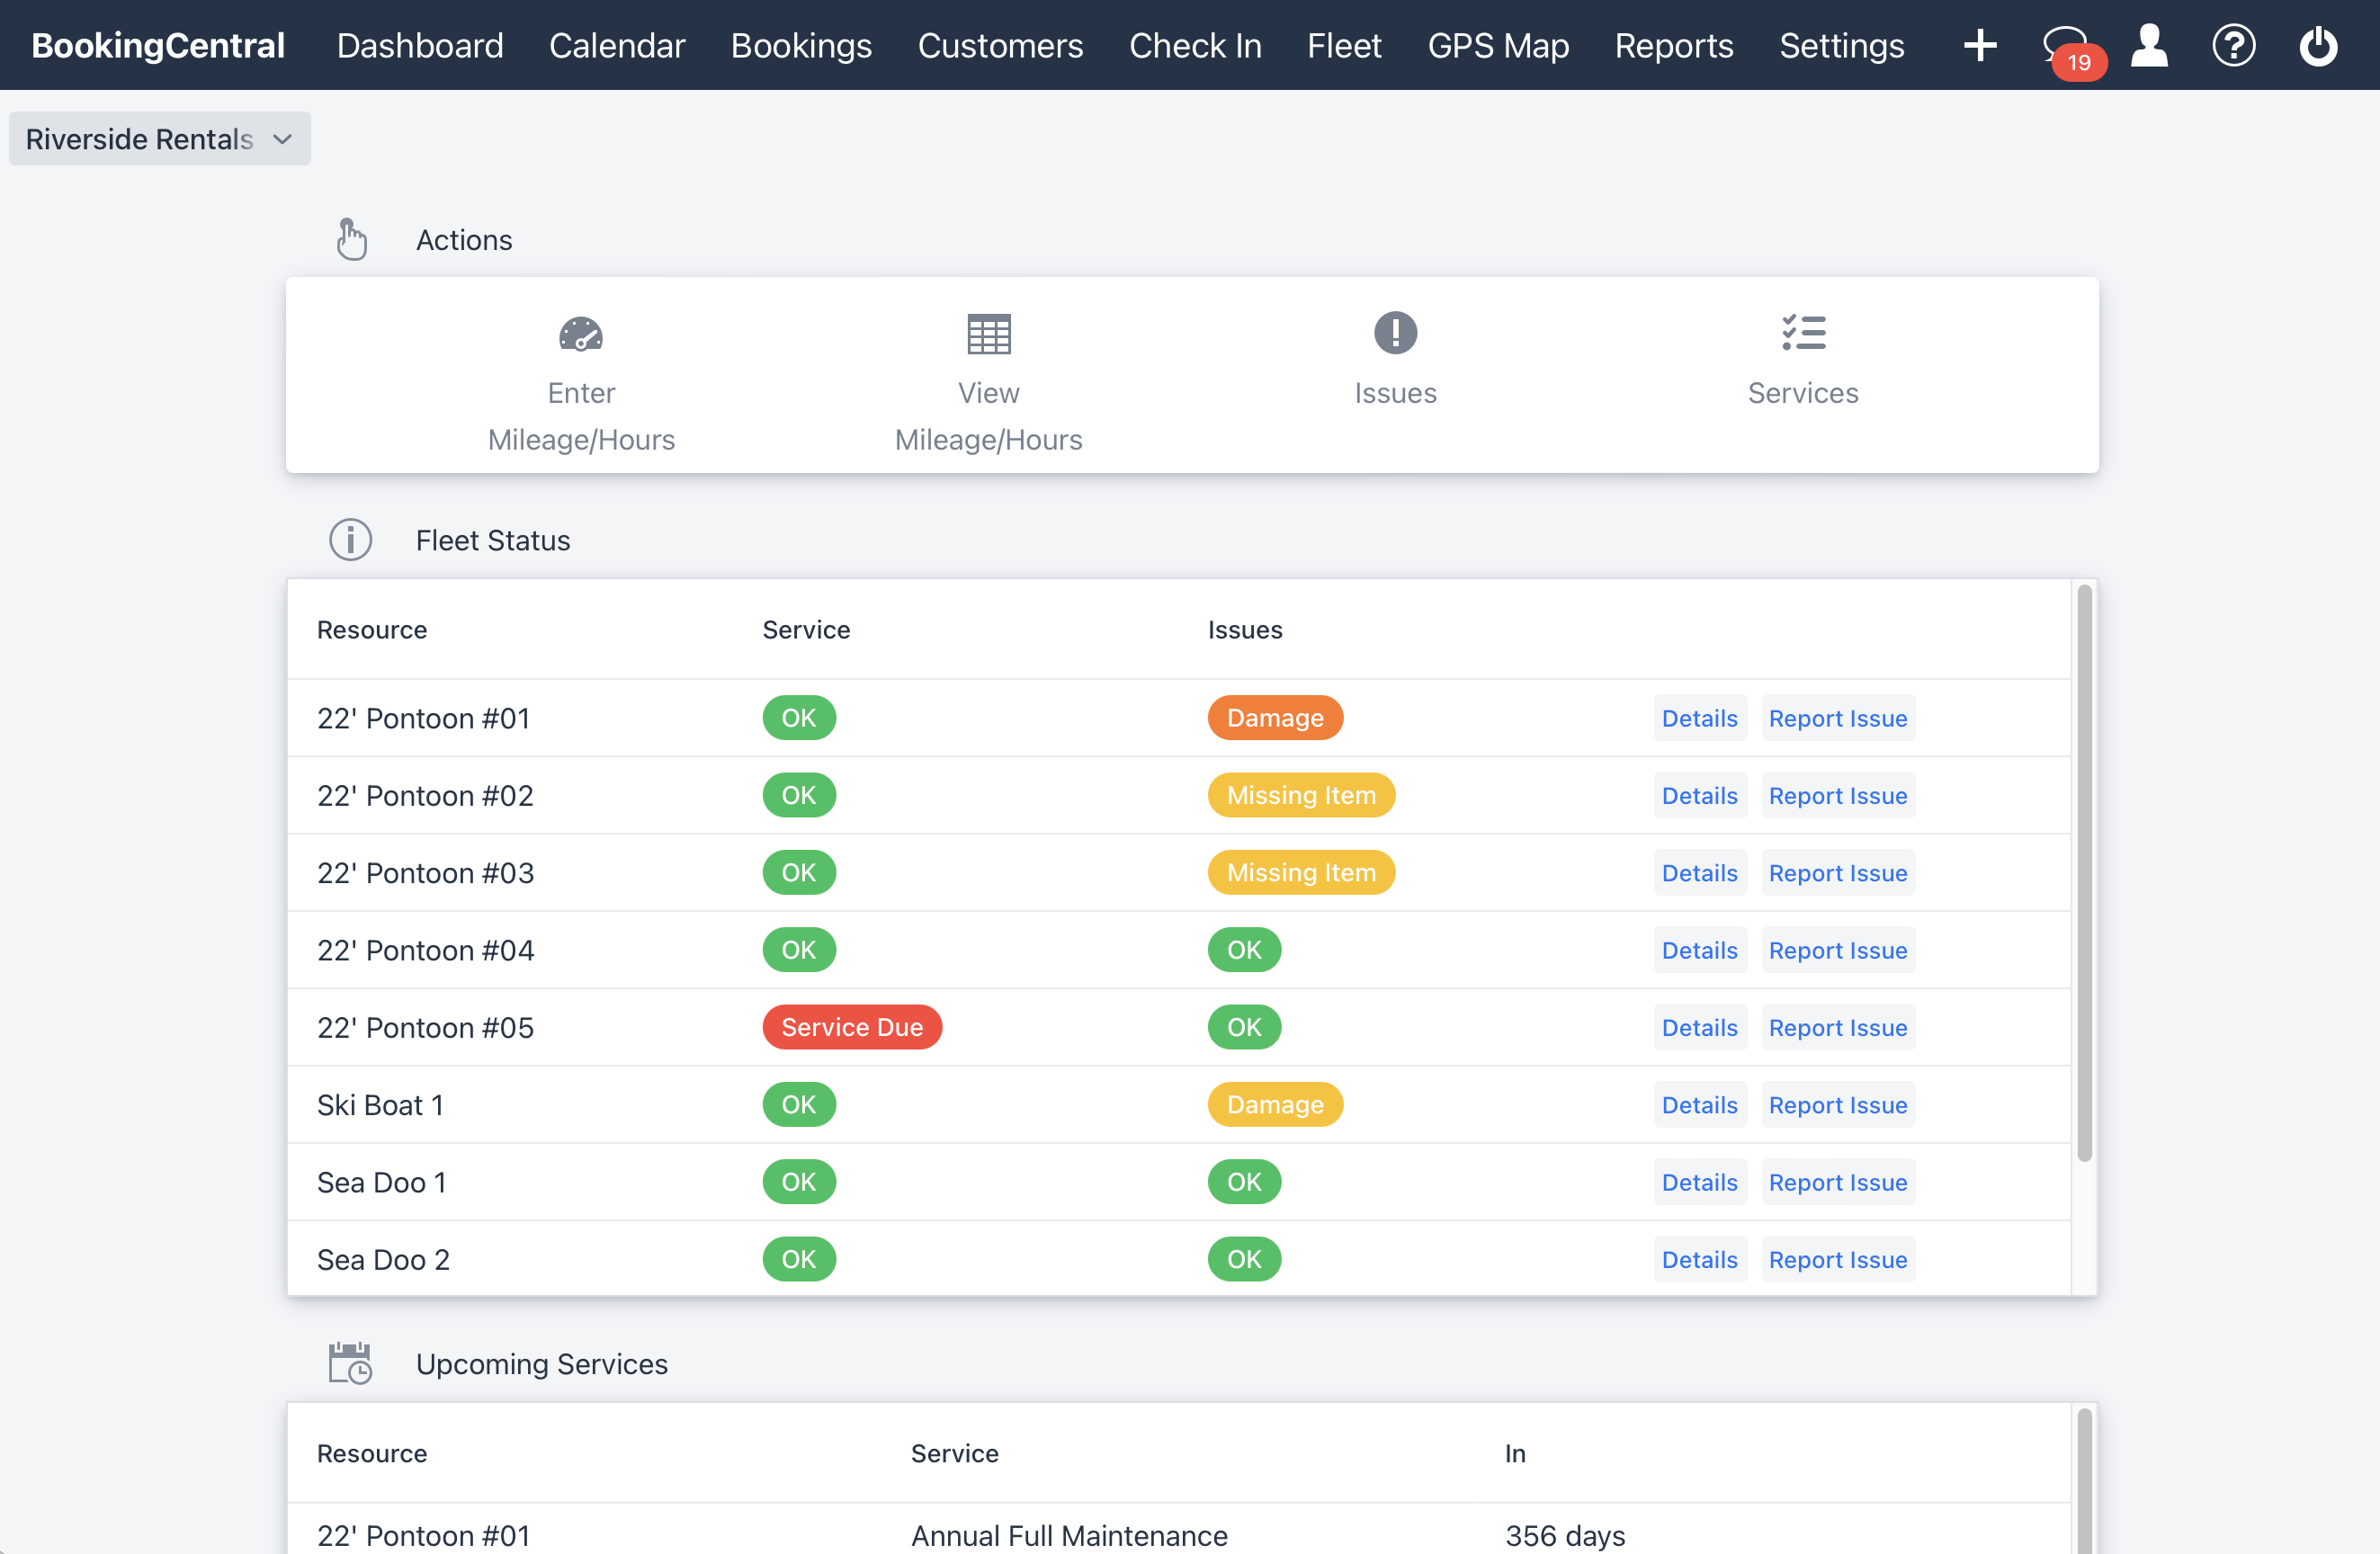
Task: Click View Mileage/Hours table icon
Action: [988, 333]
